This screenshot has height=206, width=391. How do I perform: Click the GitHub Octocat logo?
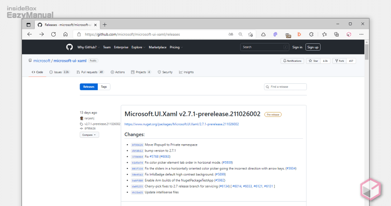69,47
